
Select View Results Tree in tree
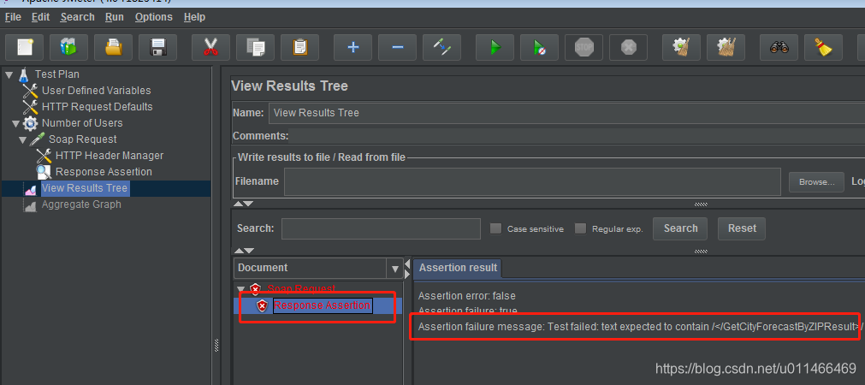point(85,188)
